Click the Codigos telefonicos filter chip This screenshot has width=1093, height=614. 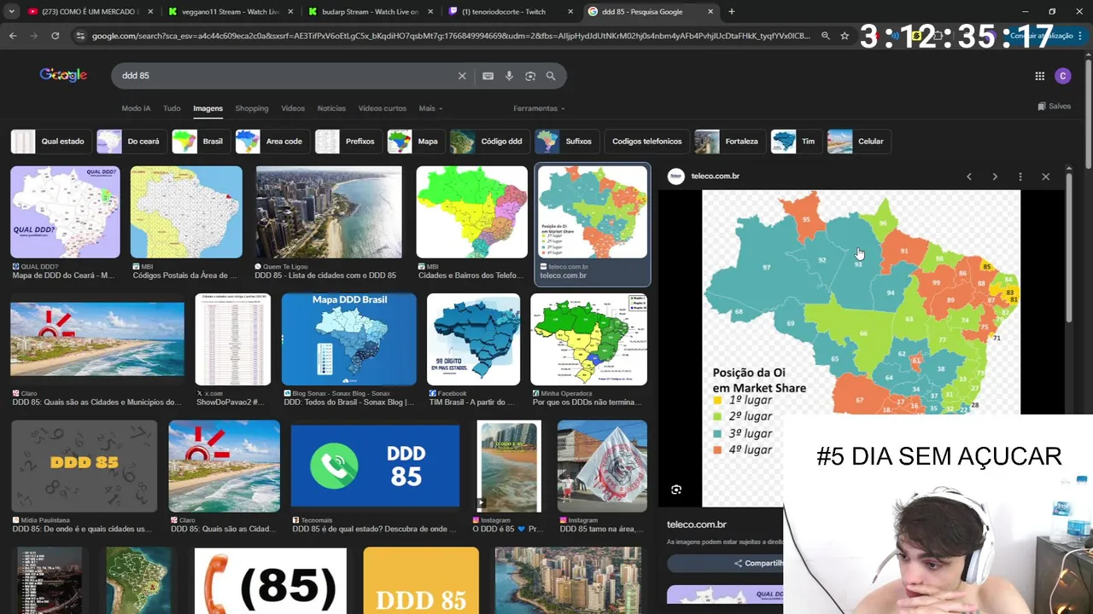click(x=646, y=142)
